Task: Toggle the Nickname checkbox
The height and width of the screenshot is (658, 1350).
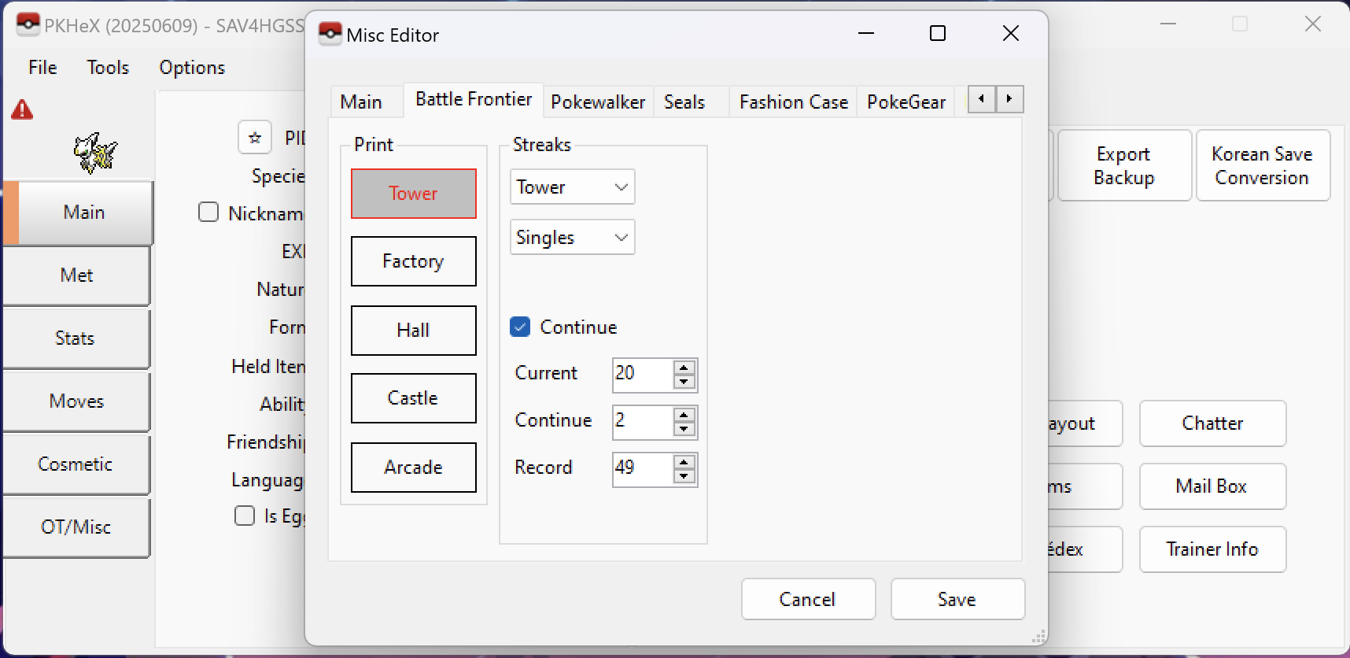Action: click(208, 213)
